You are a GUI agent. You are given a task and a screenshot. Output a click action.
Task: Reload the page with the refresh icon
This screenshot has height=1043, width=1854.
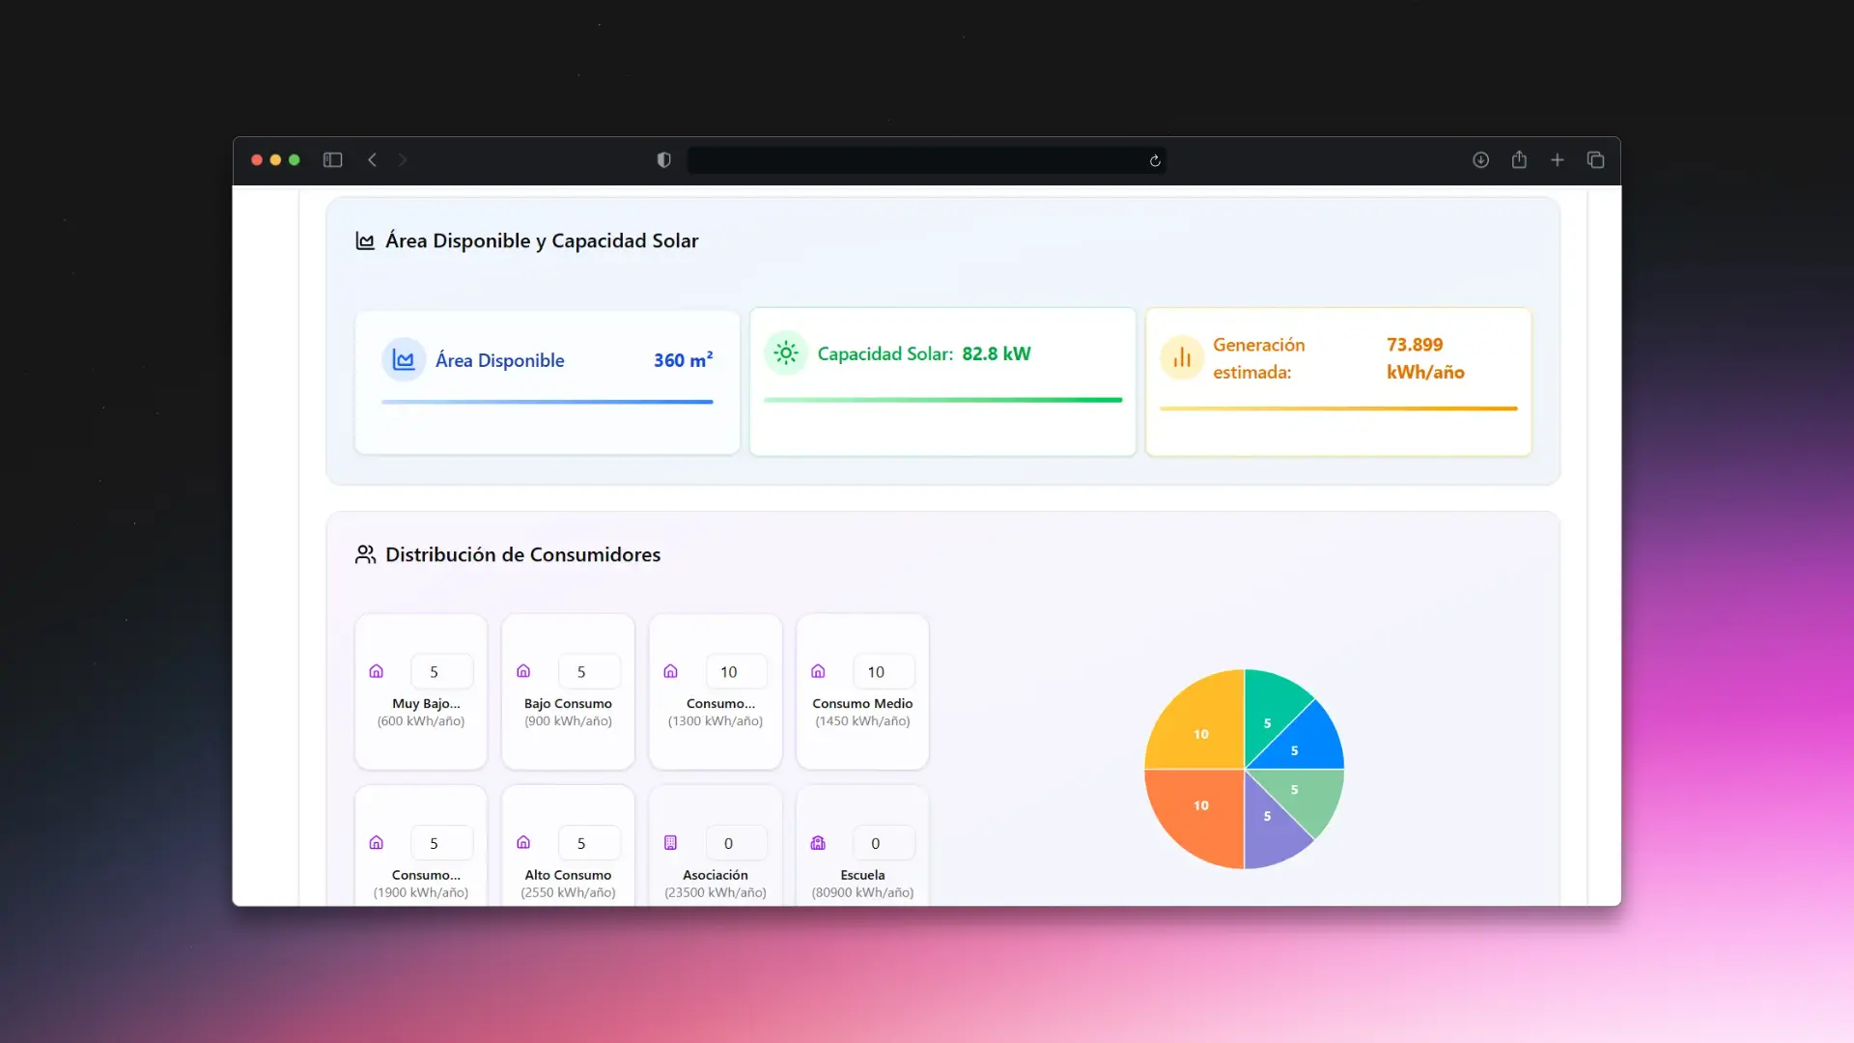click(1155, 161)
